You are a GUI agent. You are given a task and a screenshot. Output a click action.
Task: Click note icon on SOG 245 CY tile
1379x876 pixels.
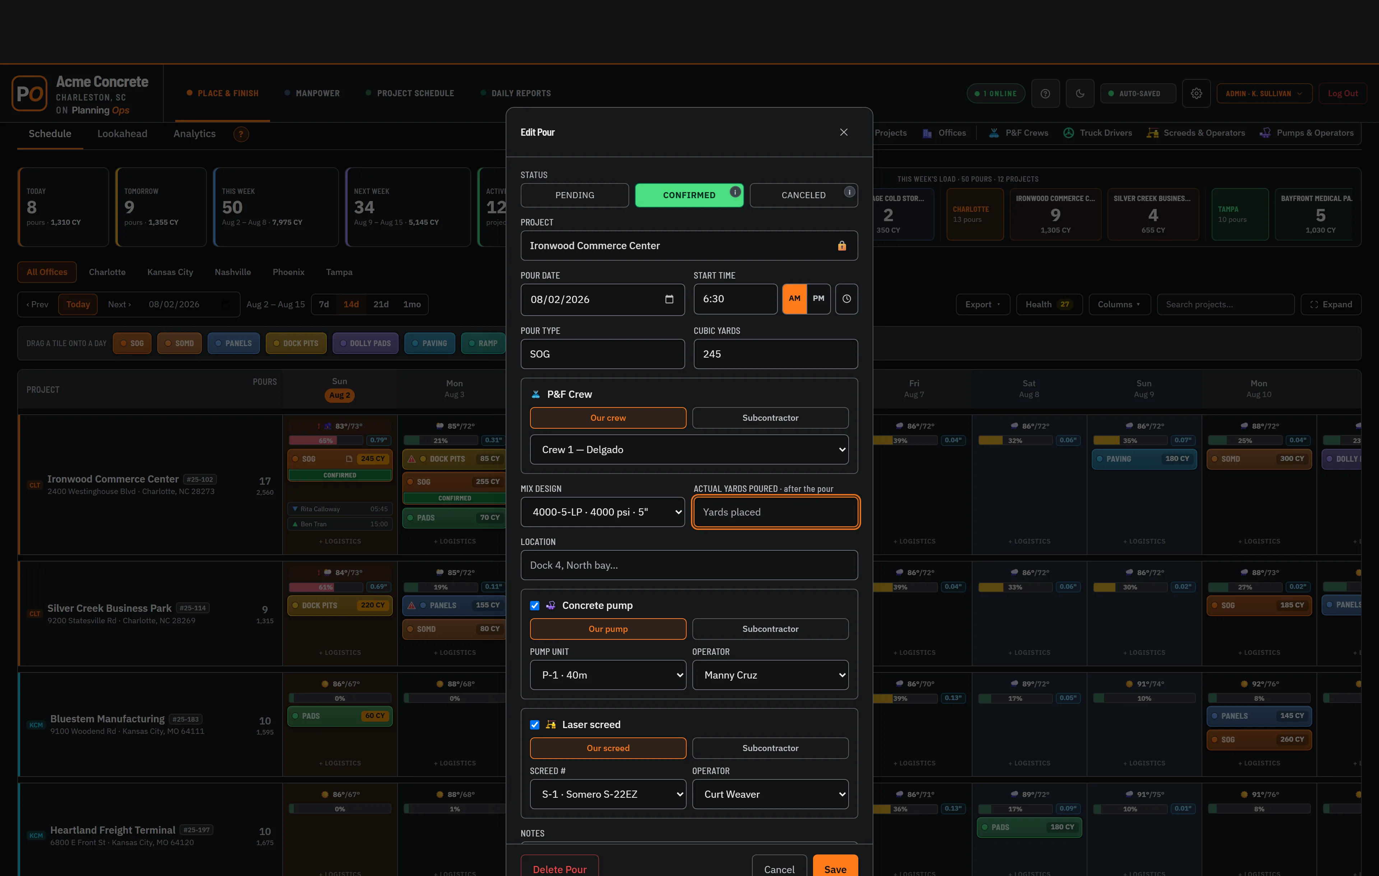[349, 459]
